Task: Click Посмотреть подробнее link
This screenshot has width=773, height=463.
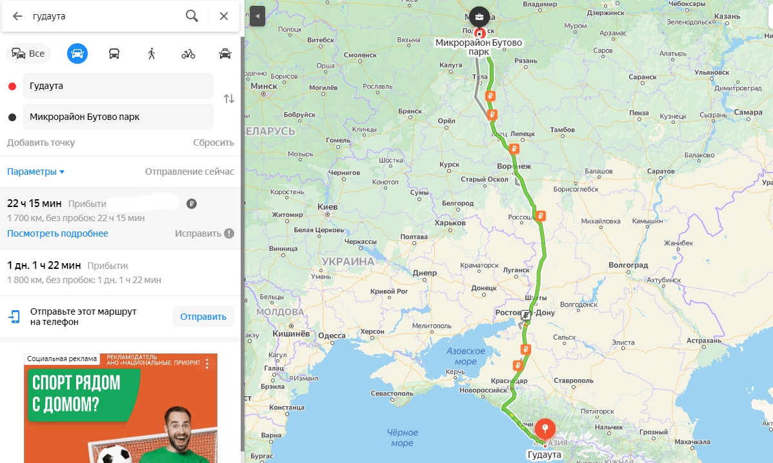Action: 57,233
